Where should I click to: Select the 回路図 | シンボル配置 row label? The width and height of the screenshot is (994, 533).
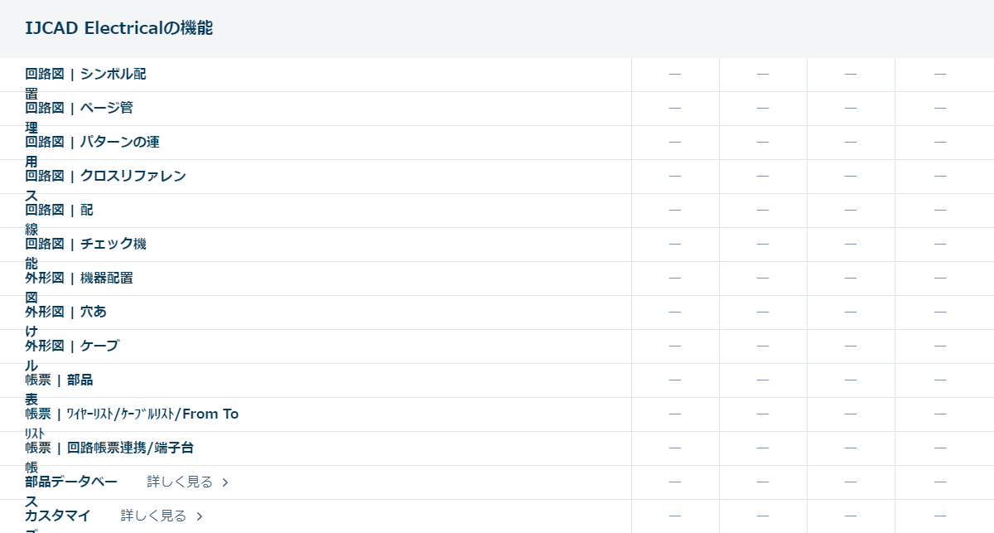click(85, 75)
